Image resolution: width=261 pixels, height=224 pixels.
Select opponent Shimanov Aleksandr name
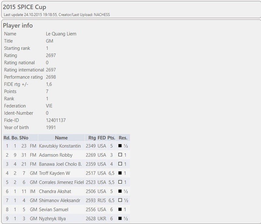[x=59, y=200]
